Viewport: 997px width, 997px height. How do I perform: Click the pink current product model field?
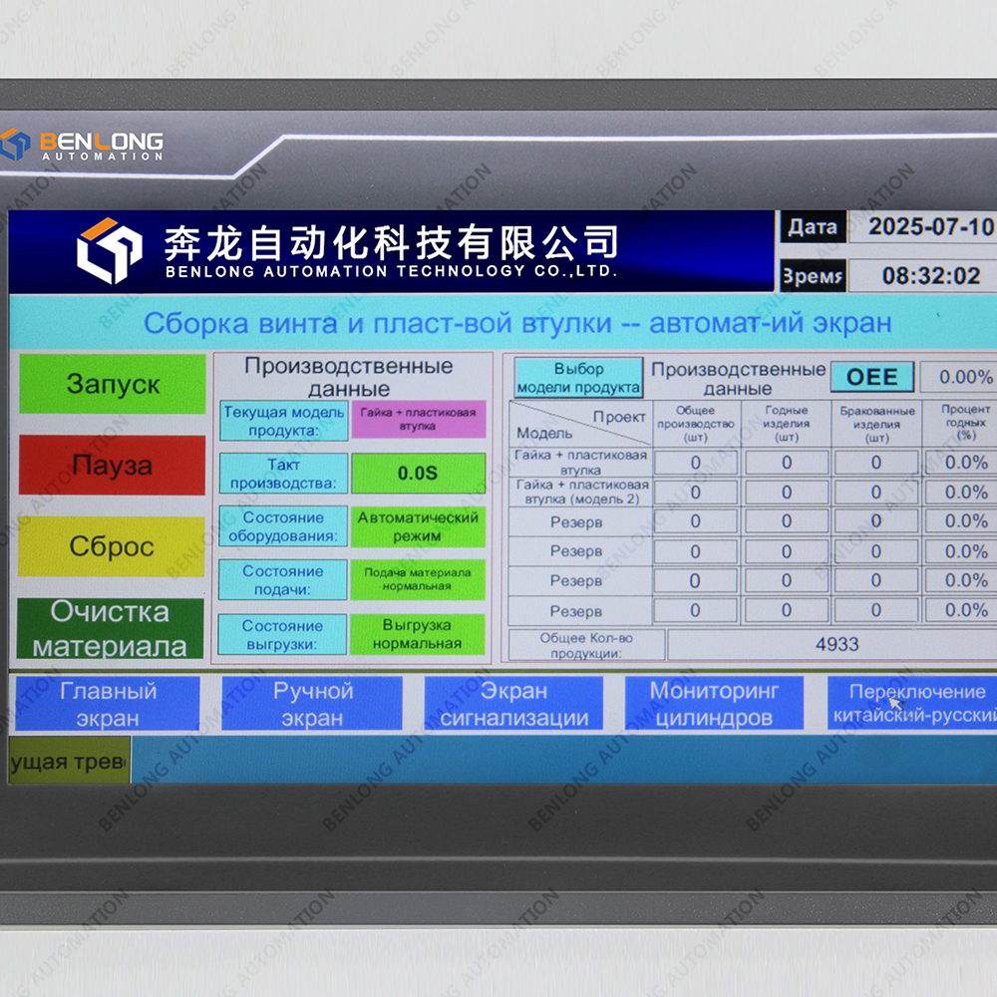click(418, 420)
